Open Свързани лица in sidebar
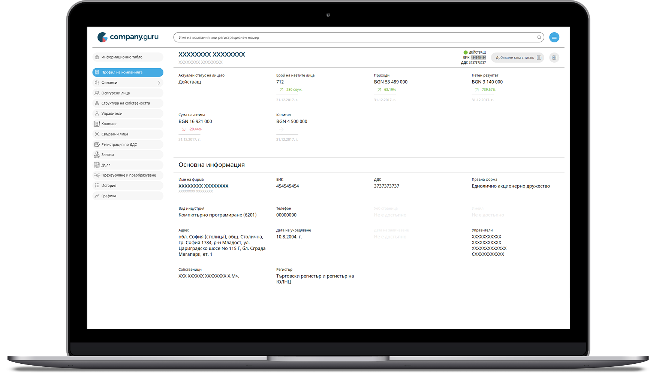This screenshot has width=656, height=375. [x=128, y=134]
